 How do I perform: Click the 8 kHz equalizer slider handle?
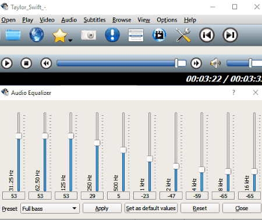click(x=228, y=171)
